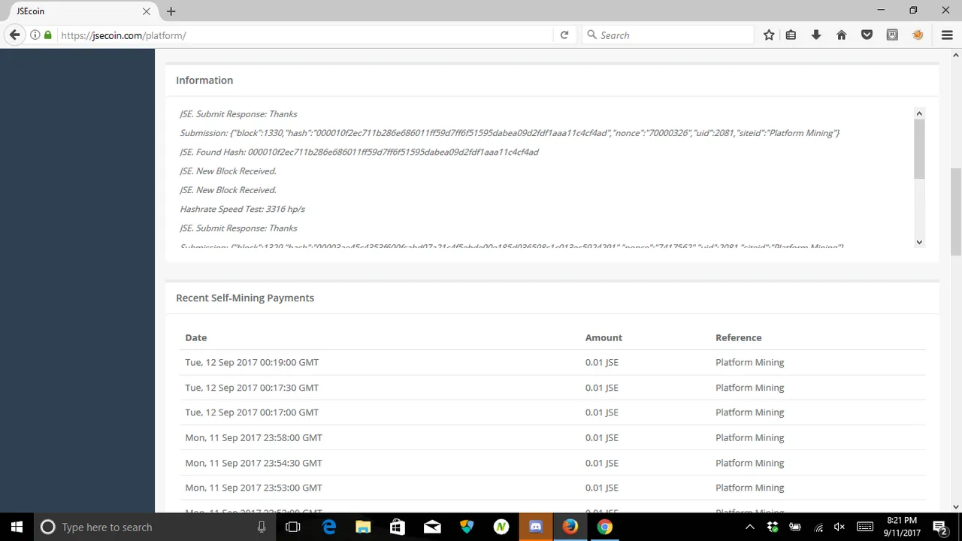Click the green padlock security icon
The height and width of the screenshot is (541, 962).
pos(48,35)
